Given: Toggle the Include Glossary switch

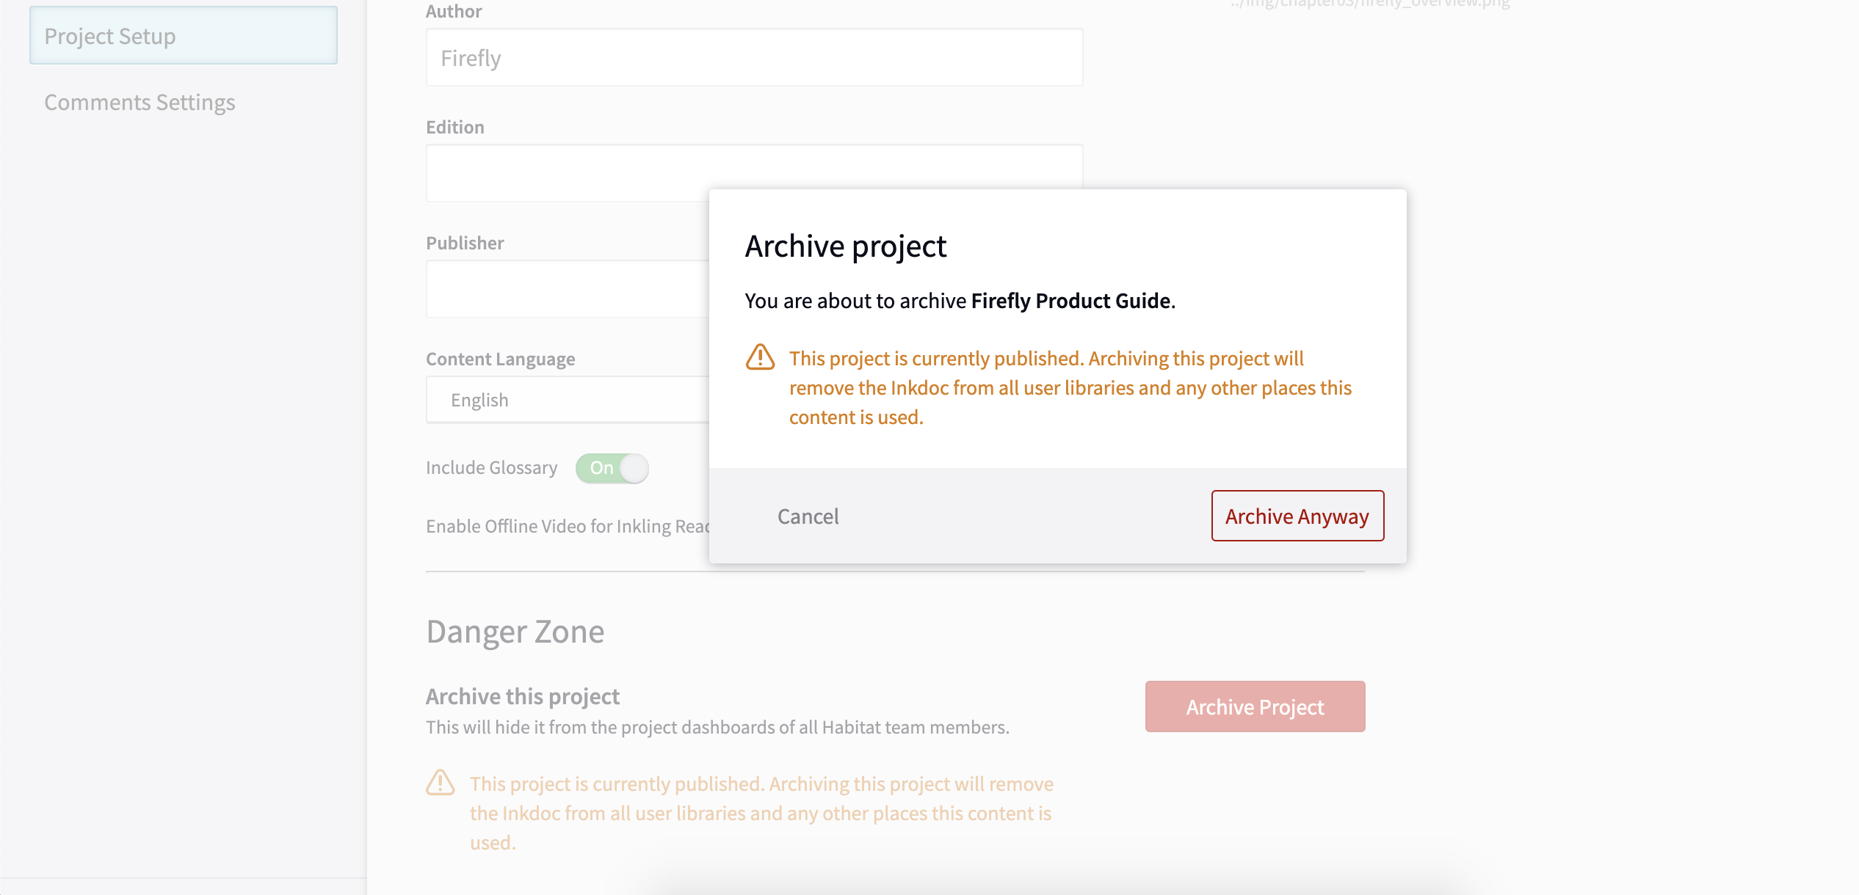Looking at the screenshot, I should click(612, 468).
